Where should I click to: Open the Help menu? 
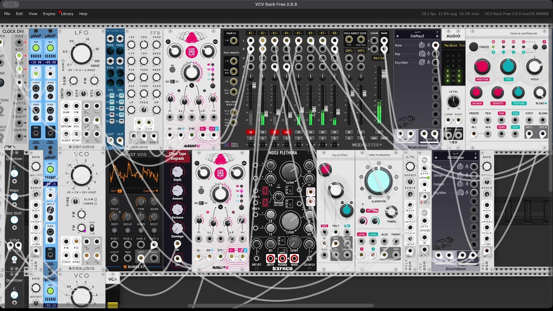tap(83, 14)
